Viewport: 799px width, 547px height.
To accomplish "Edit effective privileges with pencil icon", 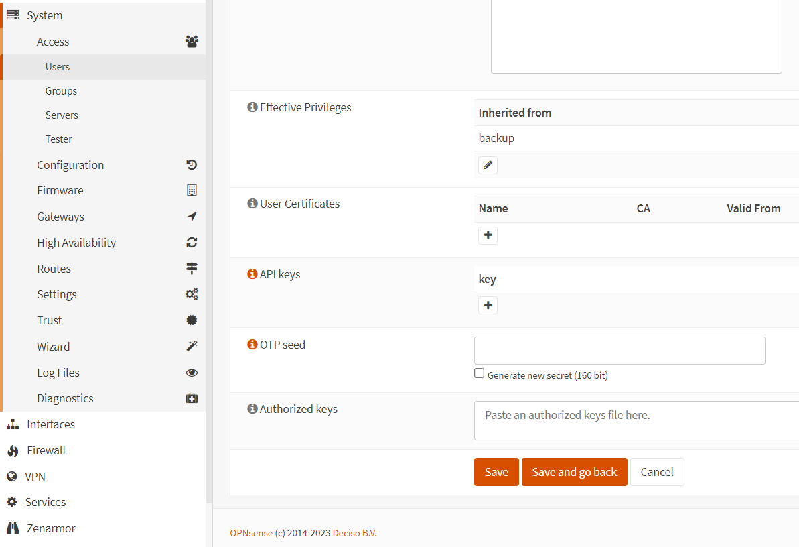I will click(488, 165).
